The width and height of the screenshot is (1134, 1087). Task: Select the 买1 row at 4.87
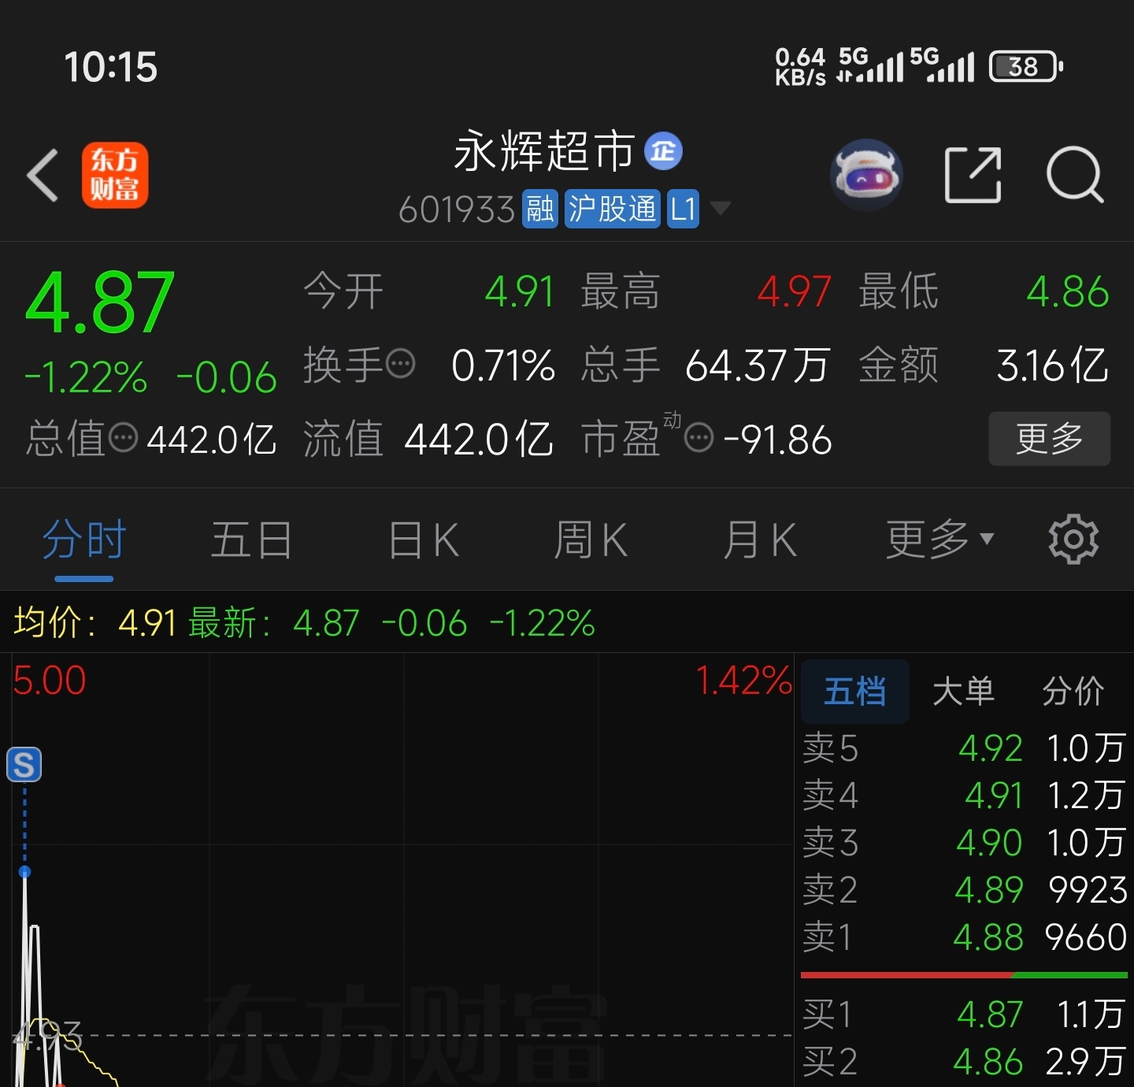pos(965,1015)
